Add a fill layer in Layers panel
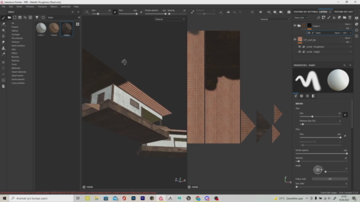360x202 pixels. [x=334, y=17]
